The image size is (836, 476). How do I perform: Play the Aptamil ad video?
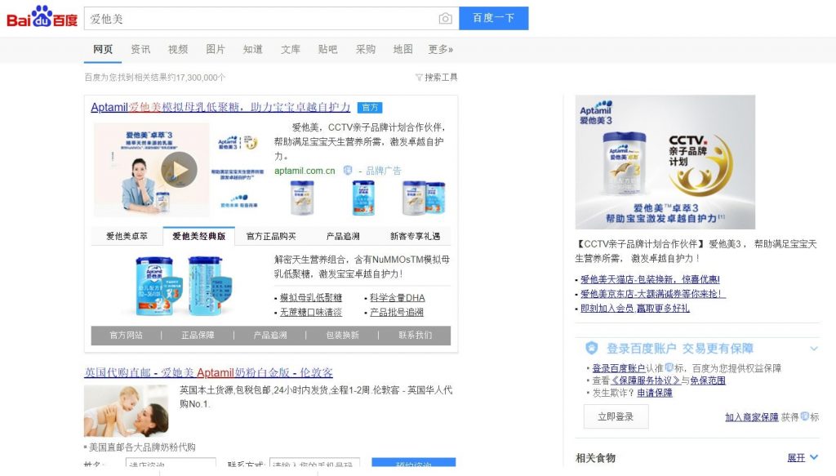pos(179,170)
